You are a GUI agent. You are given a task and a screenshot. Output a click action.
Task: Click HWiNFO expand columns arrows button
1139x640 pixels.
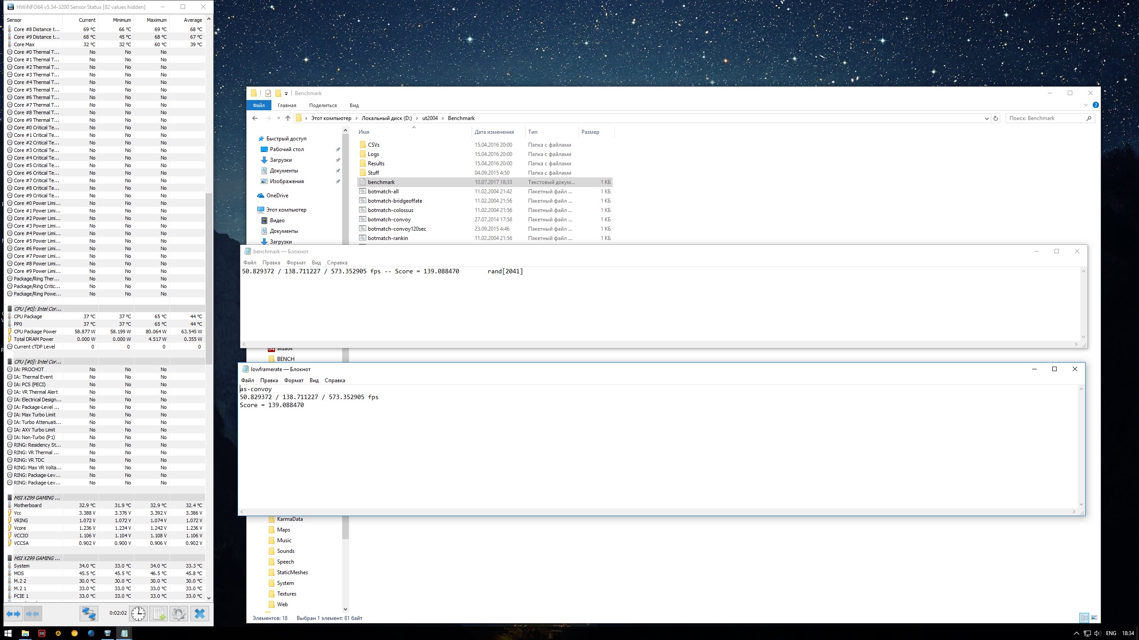[x=13, y=614]
